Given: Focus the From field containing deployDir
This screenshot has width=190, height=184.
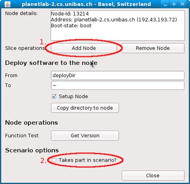Looking at the screenshot, I should (117, 76).
